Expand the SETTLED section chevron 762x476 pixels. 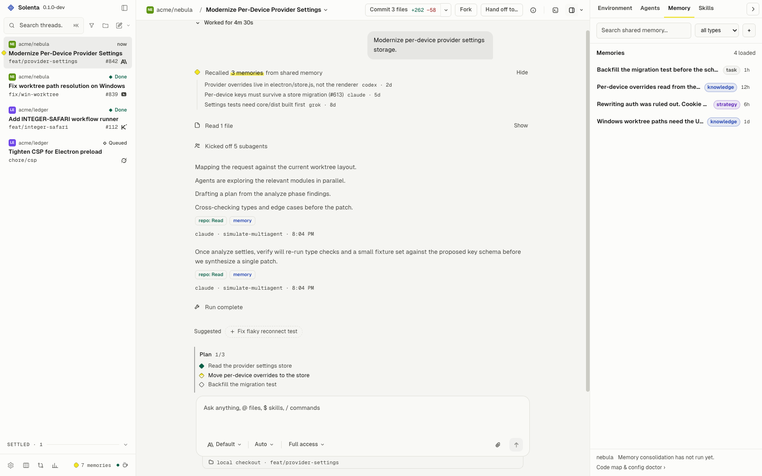[x=126, y=445]
